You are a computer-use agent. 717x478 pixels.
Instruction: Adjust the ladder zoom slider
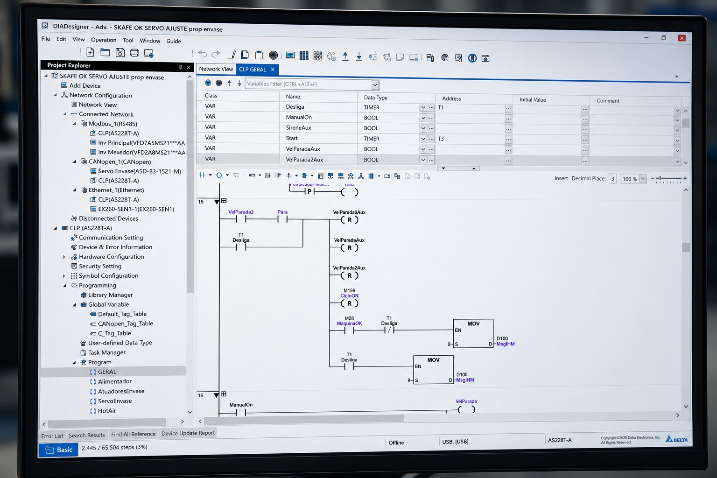(668, 179)
